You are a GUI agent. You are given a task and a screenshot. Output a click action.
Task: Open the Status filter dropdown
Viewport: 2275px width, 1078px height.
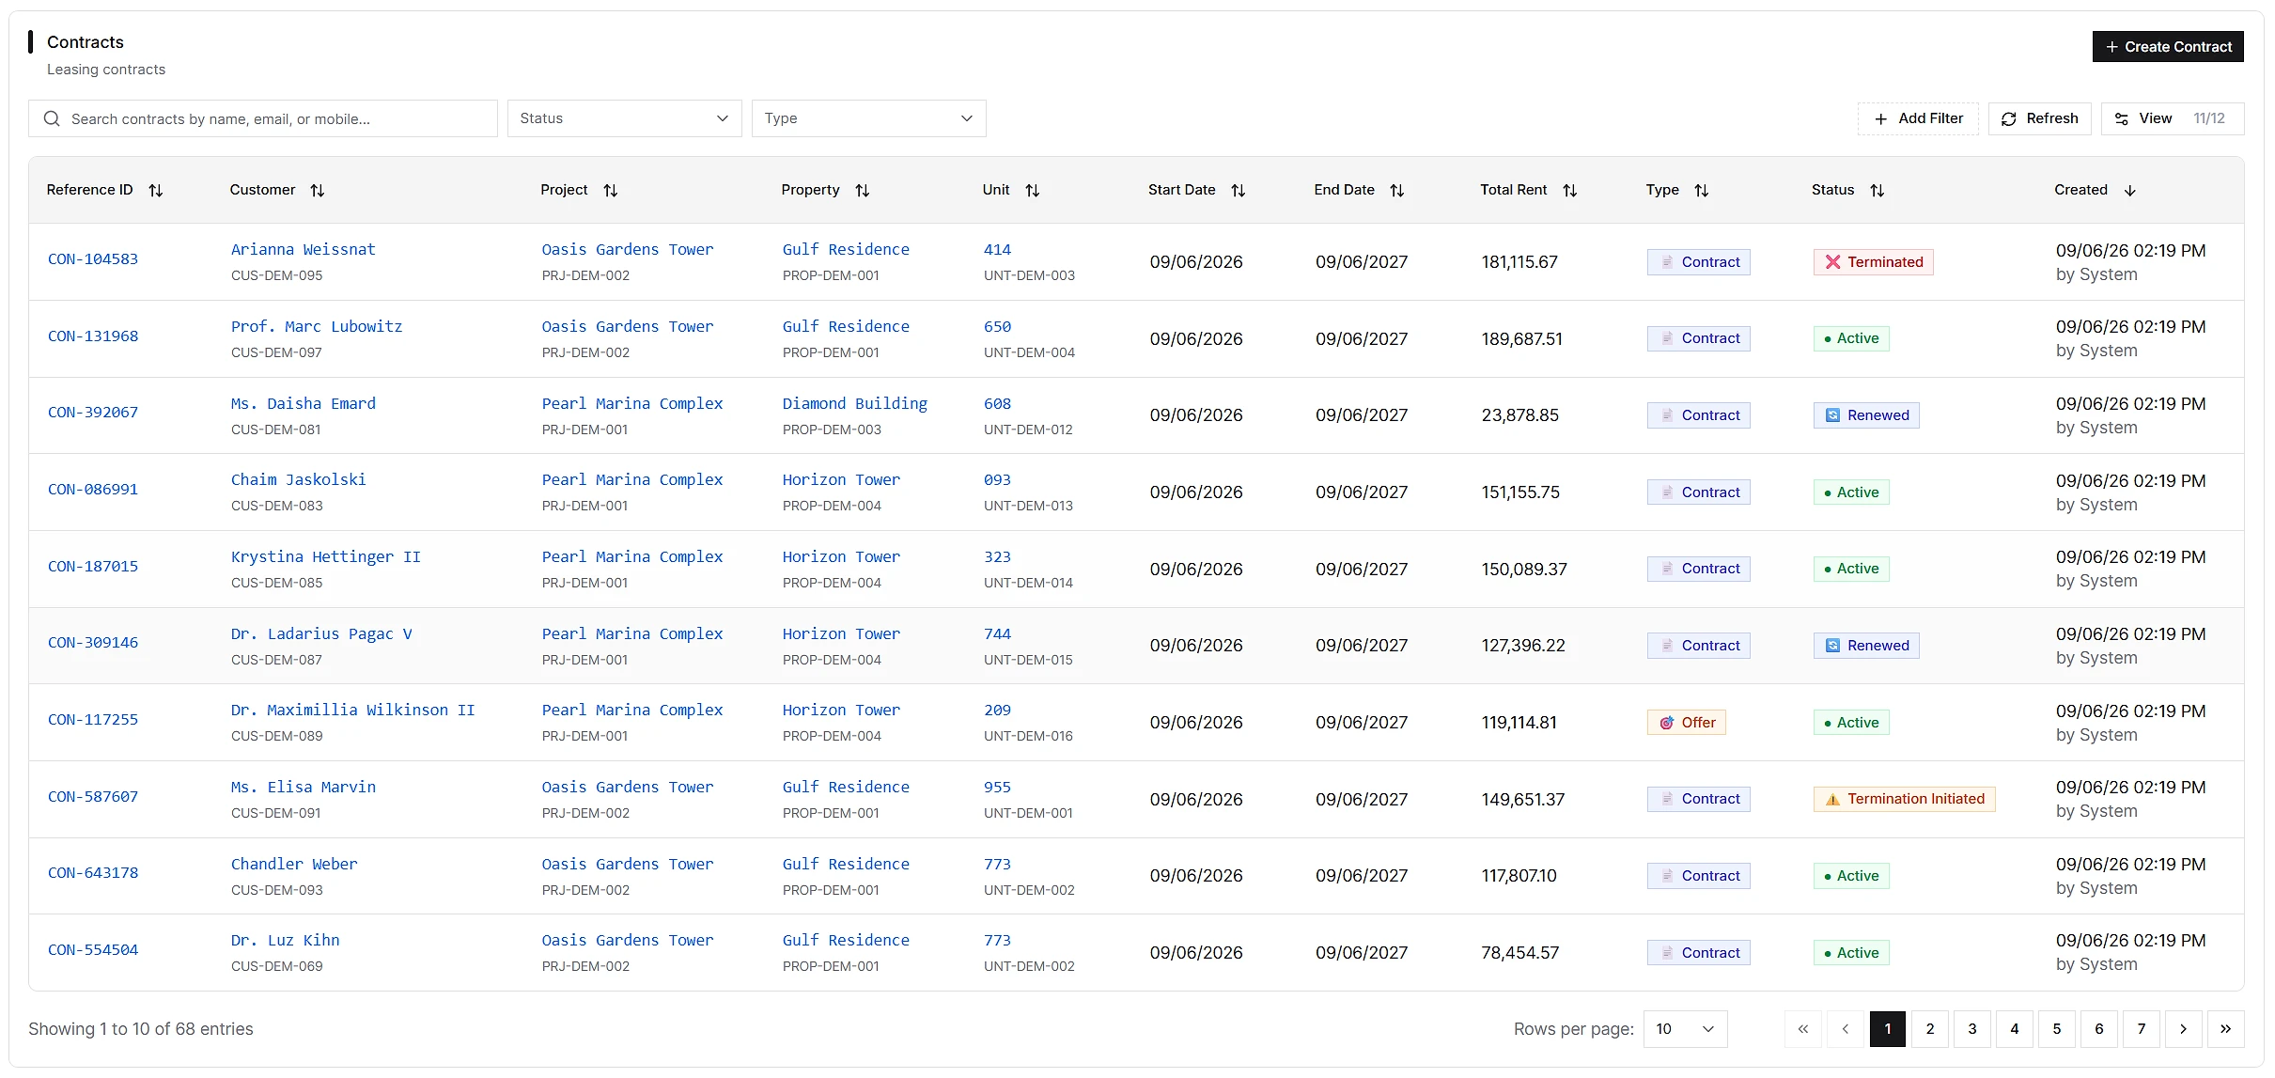625,118
